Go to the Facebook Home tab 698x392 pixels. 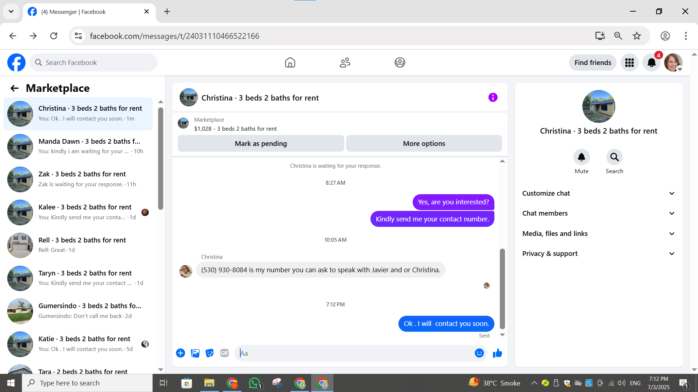[290, 63]
